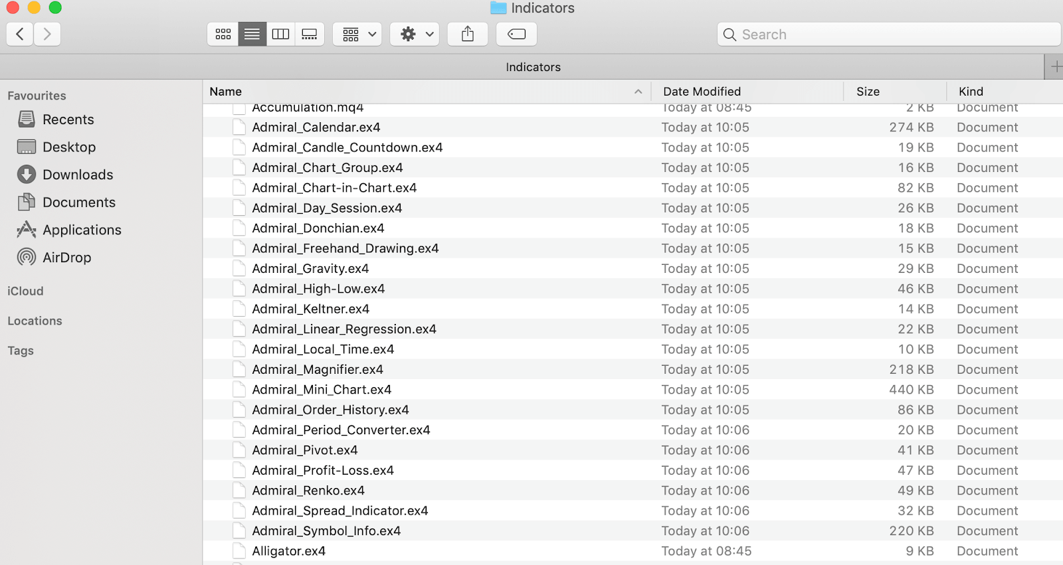Open the Share button menu
The height and width of the screenshot is (565, 1063).
468,34
